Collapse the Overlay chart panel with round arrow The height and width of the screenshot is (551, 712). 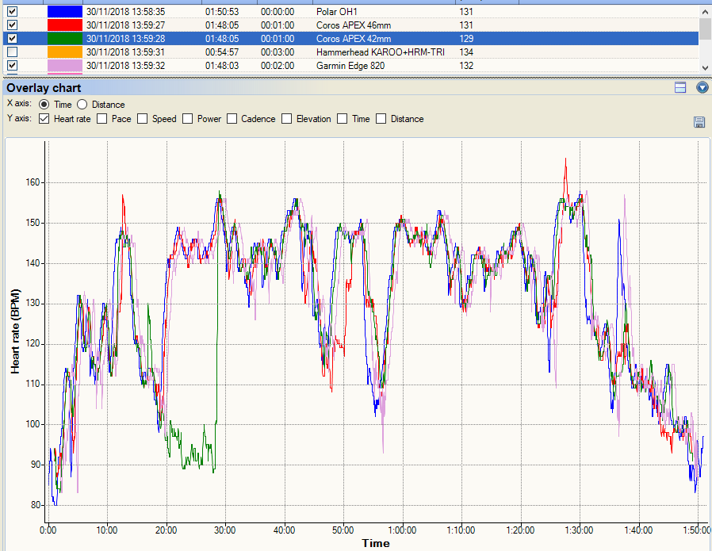(702, 87)
